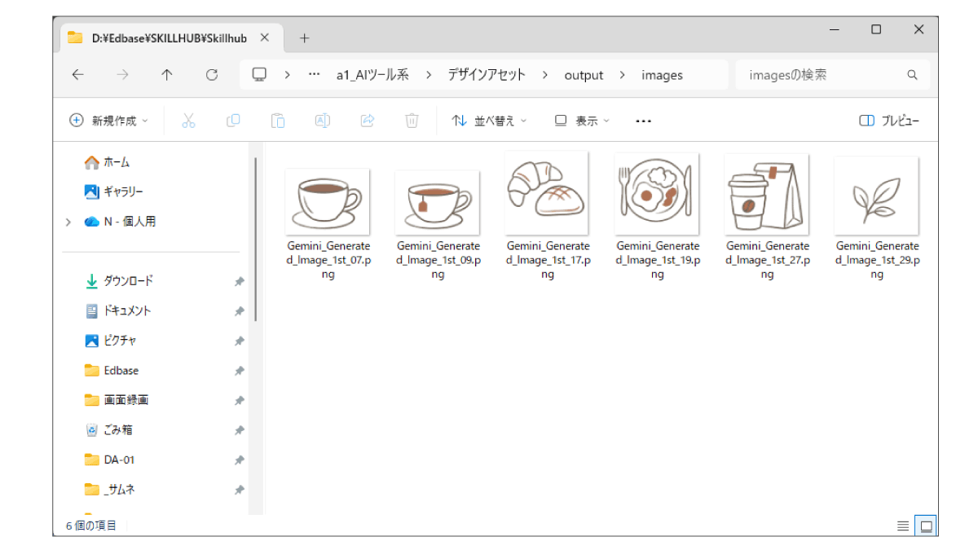The image size is (978, 550).
Task: Click the PC monitor icon in address bar
Action: pos(259,75)
